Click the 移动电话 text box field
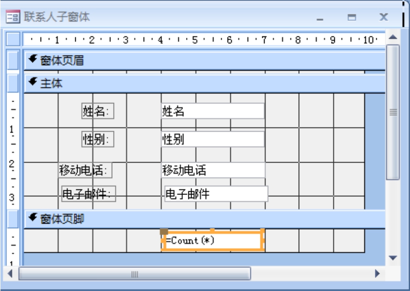410x291 pixels. [212, 170]
